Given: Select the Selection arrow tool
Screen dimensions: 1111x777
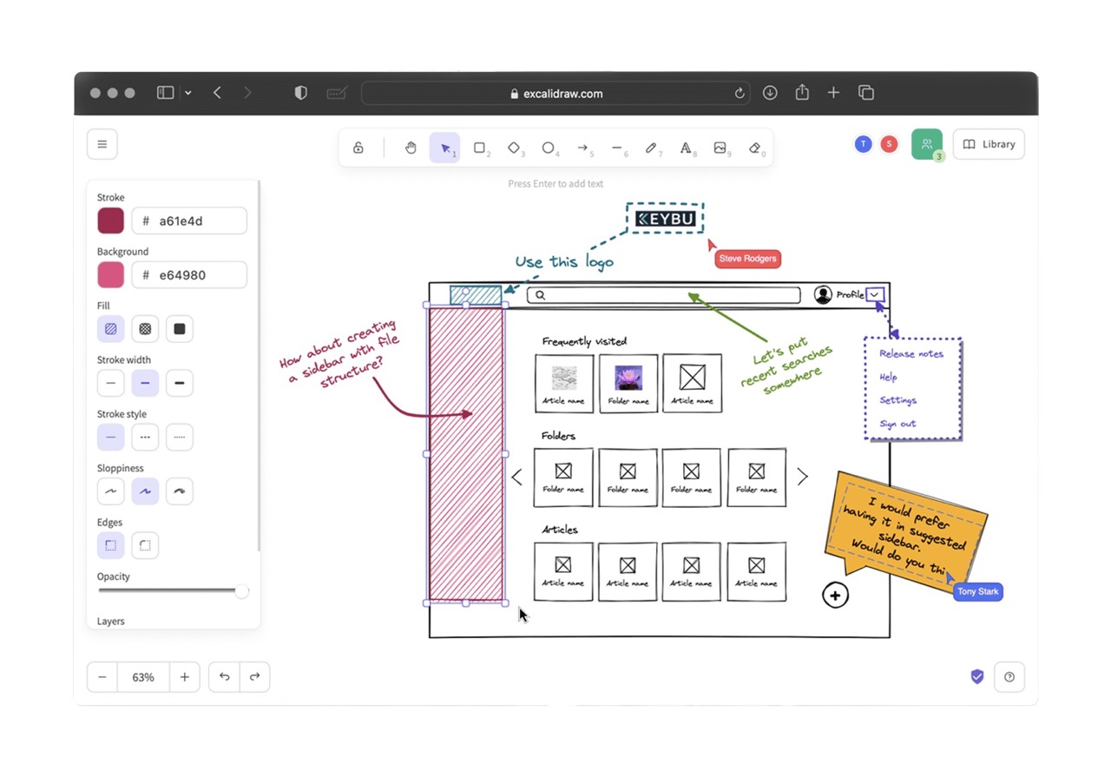Looking at the screenshot, I should tap(445, 148).
